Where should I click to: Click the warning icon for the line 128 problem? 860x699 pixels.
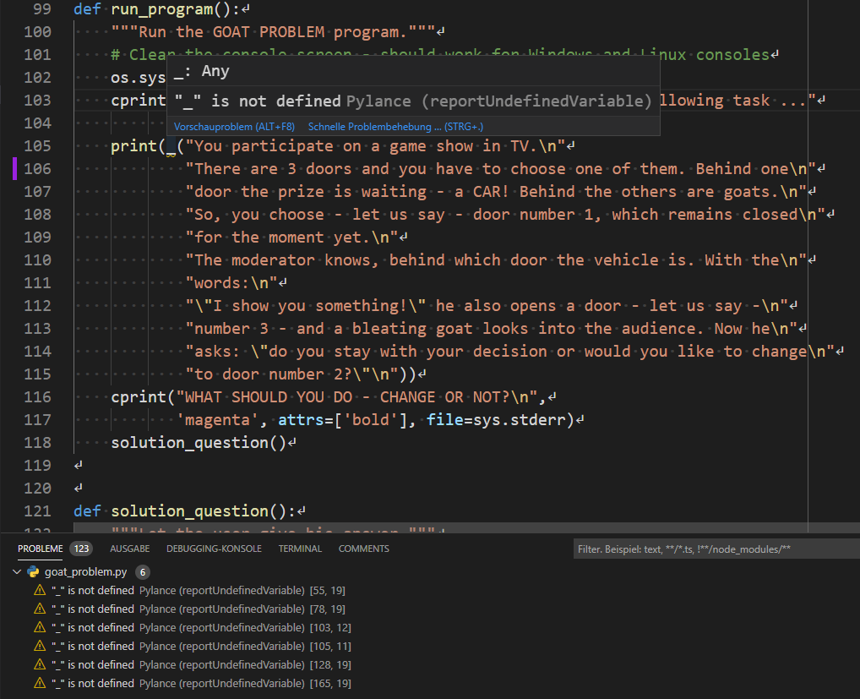(39, 664)
